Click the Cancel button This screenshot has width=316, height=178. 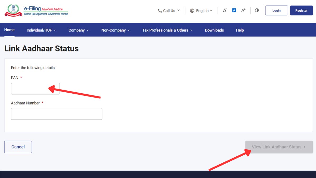click(18, 147)
